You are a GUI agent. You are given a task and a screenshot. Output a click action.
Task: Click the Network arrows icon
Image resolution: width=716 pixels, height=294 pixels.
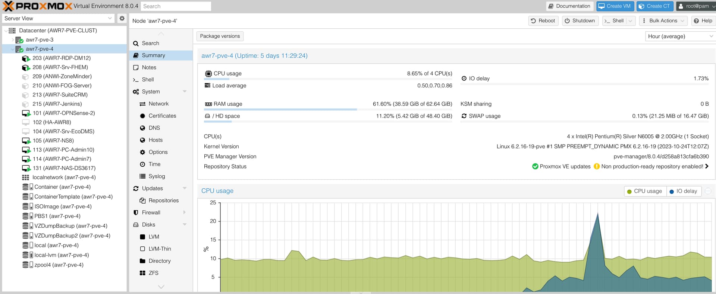(142, 104)
